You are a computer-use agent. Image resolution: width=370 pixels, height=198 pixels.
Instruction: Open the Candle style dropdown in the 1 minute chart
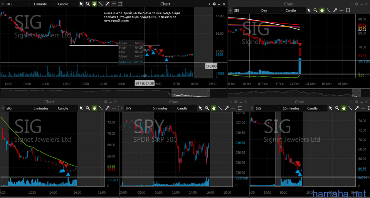tap(67, 4)
